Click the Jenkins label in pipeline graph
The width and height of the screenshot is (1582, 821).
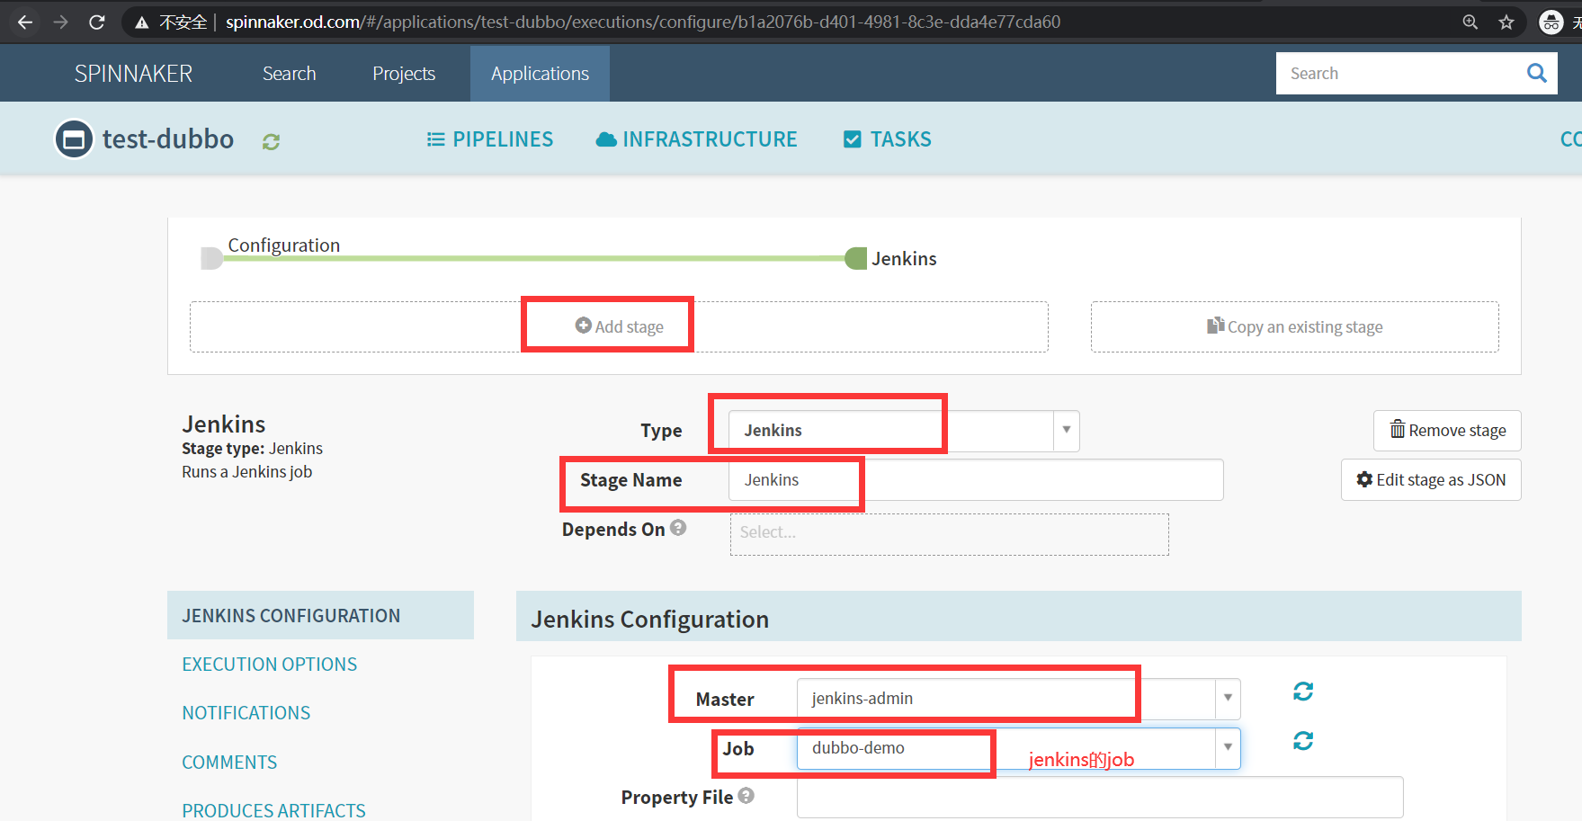click(x=904, y=259)
